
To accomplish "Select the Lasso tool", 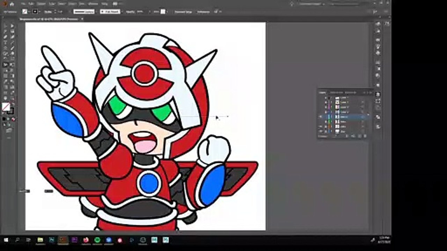I will pyautogui.click(x=12, y=31).
